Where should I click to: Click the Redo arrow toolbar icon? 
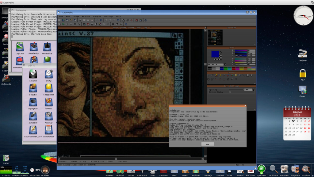[101, 20]
